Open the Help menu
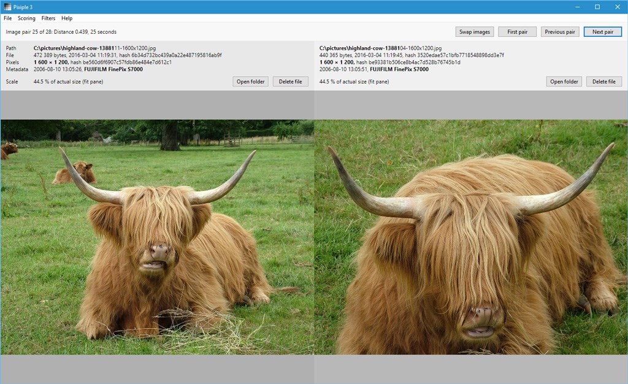Viewport: 628px width, 384px height. pyautogui.click(x=67, y=18)
